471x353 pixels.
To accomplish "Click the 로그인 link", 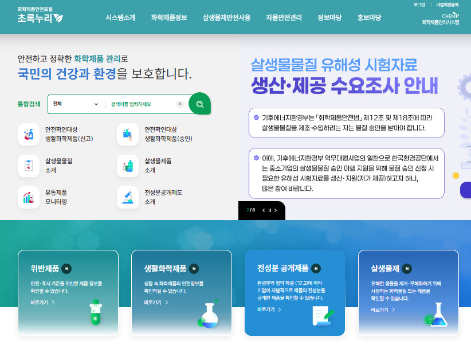I will (420, 5).
